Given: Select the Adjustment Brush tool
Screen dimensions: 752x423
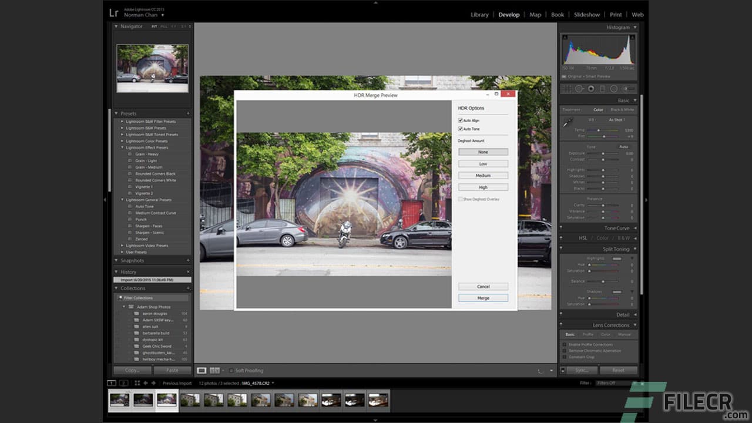Looking at the screenshot, I should click(x=625, y=88).
